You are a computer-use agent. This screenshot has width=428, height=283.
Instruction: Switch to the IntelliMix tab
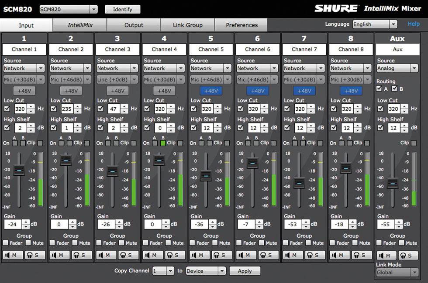pyautogui.click(x=80, y=25)
